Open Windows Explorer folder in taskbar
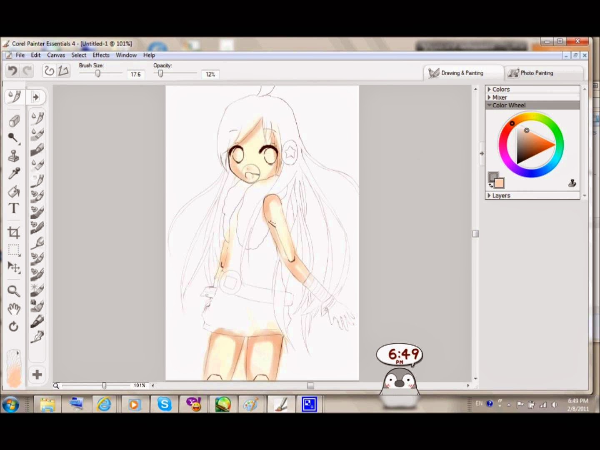Viewport: 600px width, 450px height. pyautogui.click(x=47, y=404)
